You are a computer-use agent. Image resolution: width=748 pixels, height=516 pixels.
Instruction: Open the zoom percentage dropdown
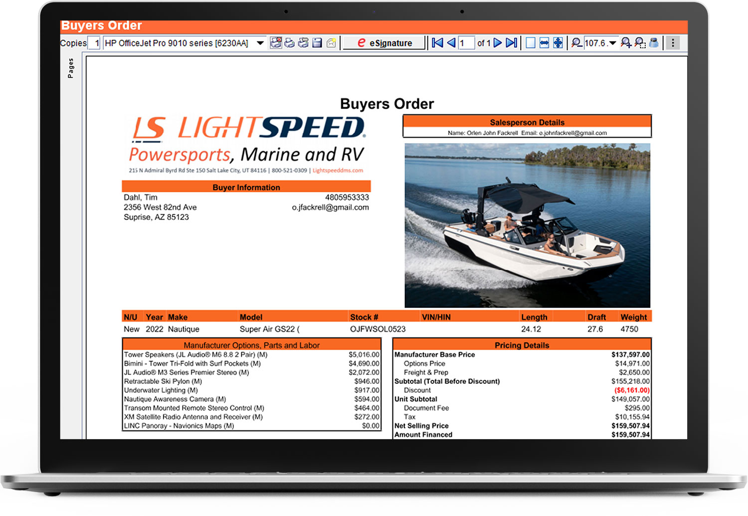[612, 43]
